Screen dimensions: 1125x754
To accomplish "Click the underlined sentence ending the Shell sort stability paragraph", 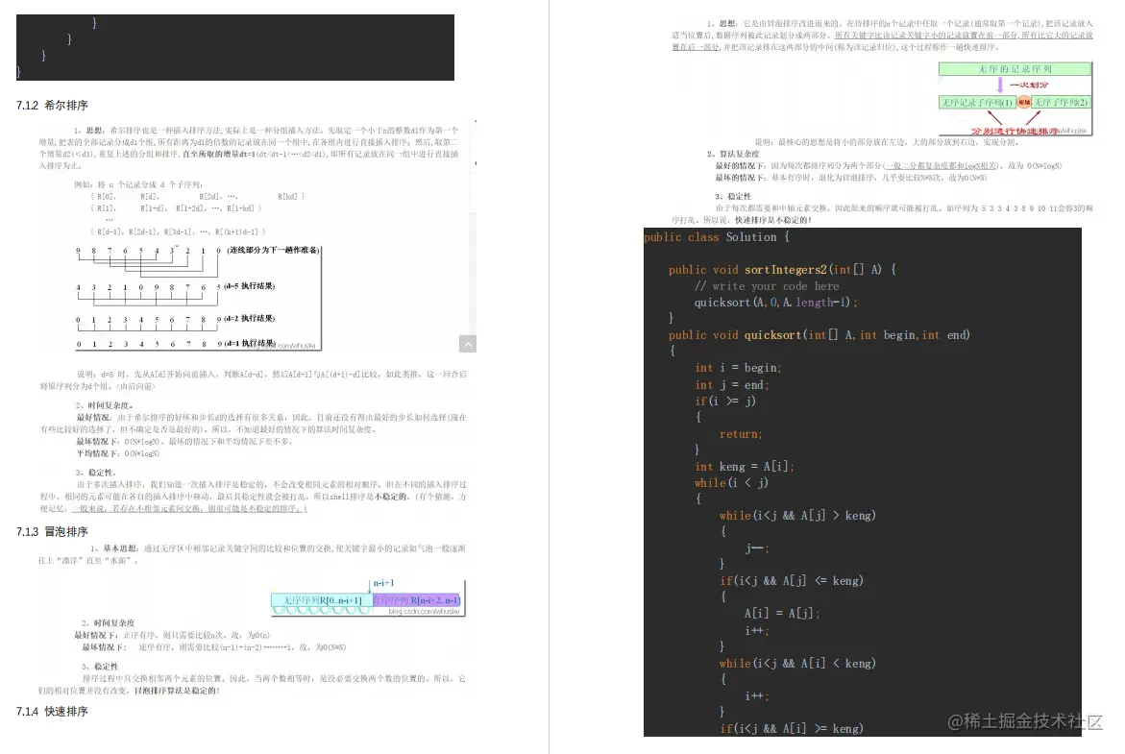I will (x=189, y=508).
